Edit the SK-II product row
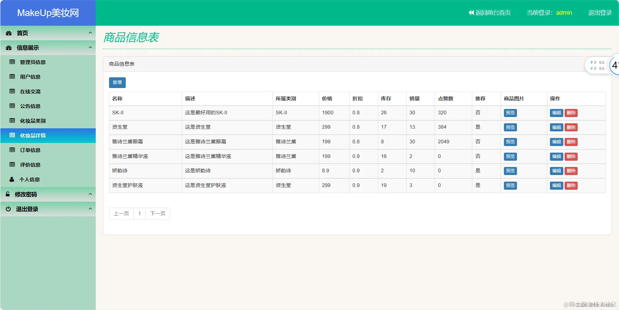 pyautogui.click(x=557, y=113)
